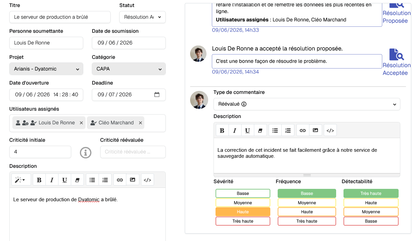Click the Personne soumettante field
This screenshot has width=419, height=241.
tap(46, 43)
